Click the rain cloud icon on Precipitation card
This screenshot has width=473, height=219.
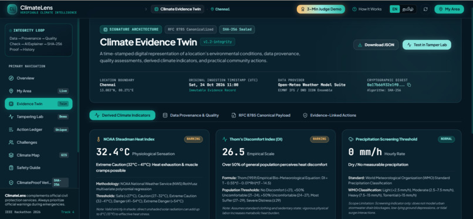[x=351, y=139]
